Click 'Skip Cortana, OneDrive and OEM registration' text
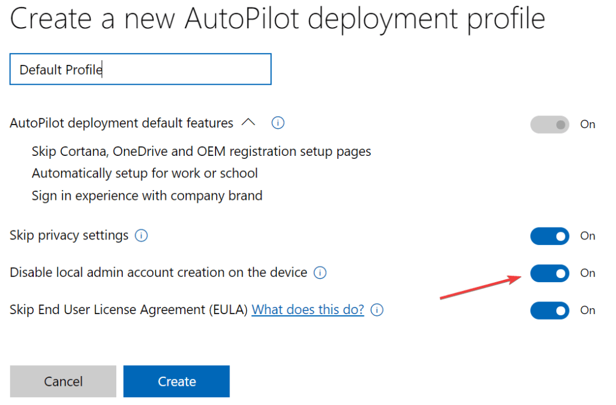 pos(201,152)
